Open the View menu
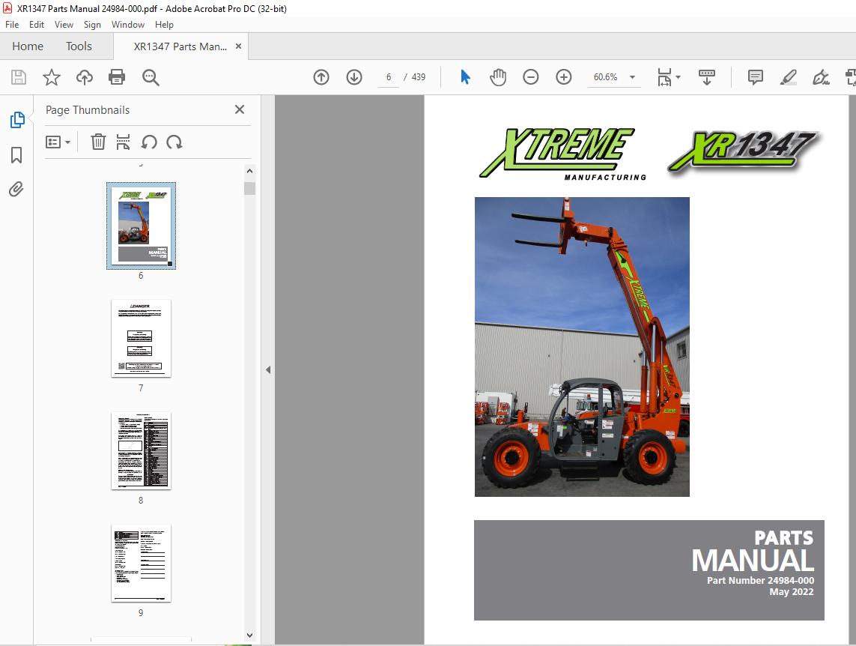The height and width of the screenshot is (646, 856). coord(64,25)
